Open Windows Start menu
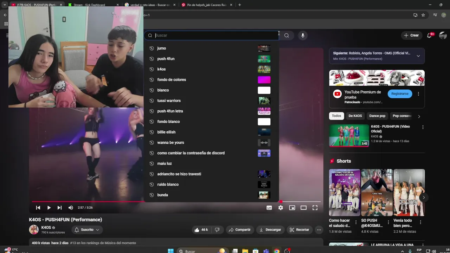Screen dimensions: 450x253 [171, 251]
